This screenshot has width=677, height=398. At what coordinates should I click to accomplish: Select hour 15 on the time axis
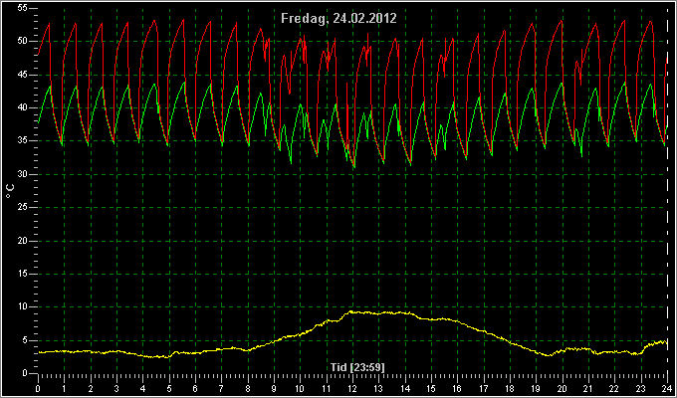tap(431, 389)
